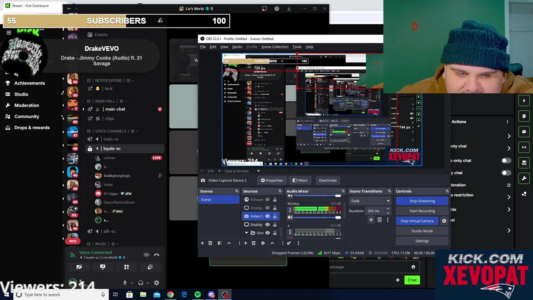Open the View menu in OBS
The height and width of the screenshot is (300, 533).
[x=224, y=47]
